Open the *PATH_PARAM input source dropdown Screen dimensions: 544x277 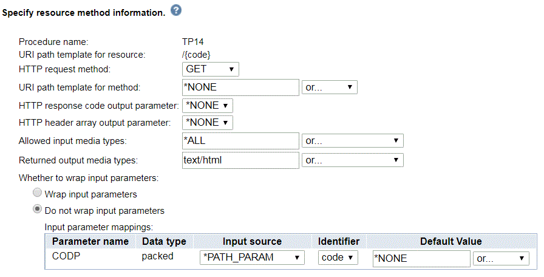[x=252, y=258]
